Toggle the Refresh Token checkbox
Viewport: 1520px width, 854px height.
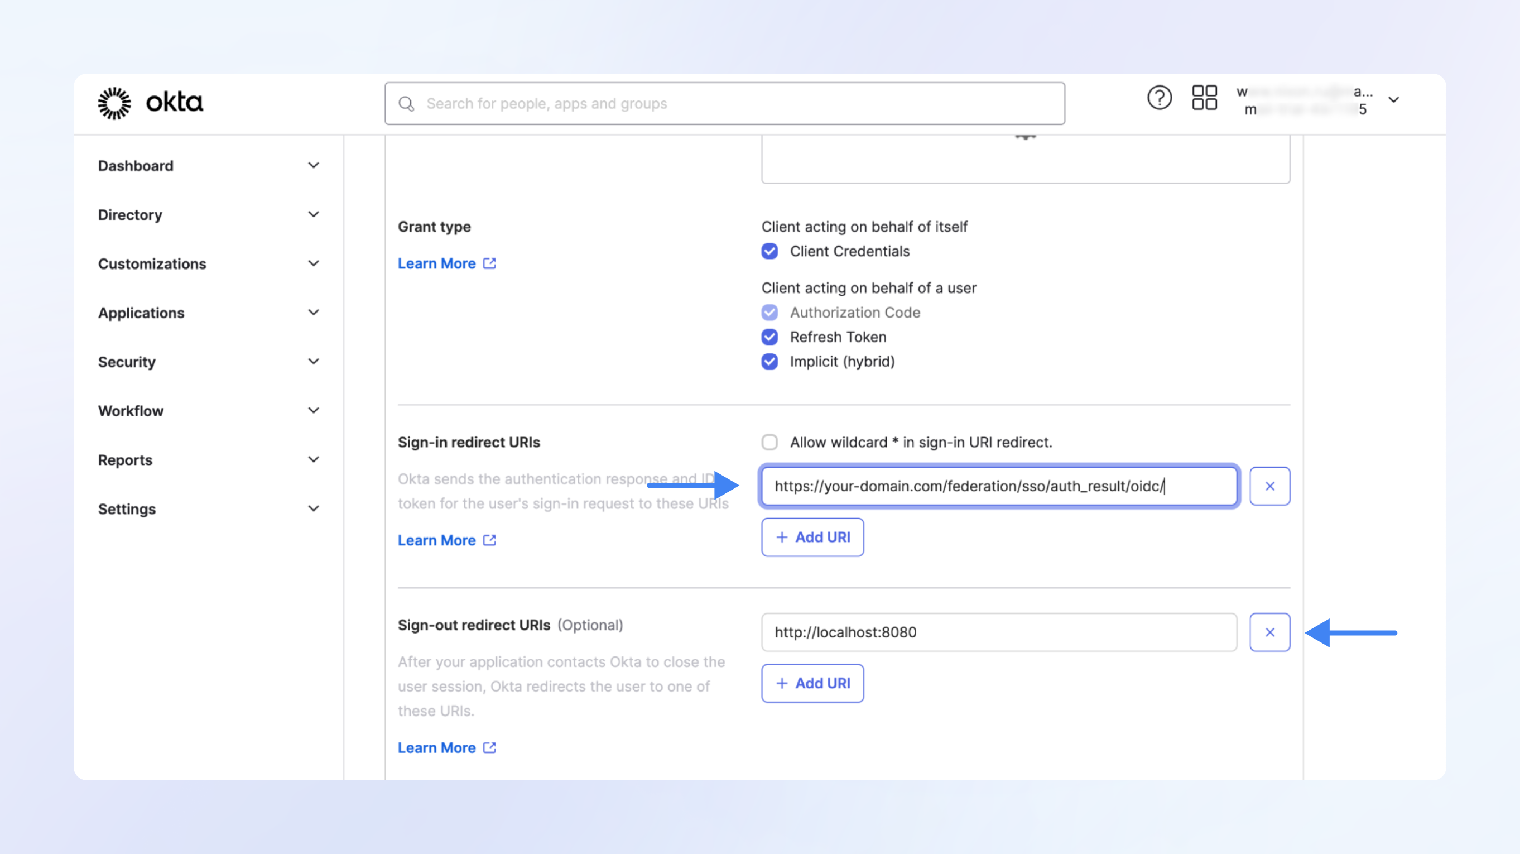[769, 337]
